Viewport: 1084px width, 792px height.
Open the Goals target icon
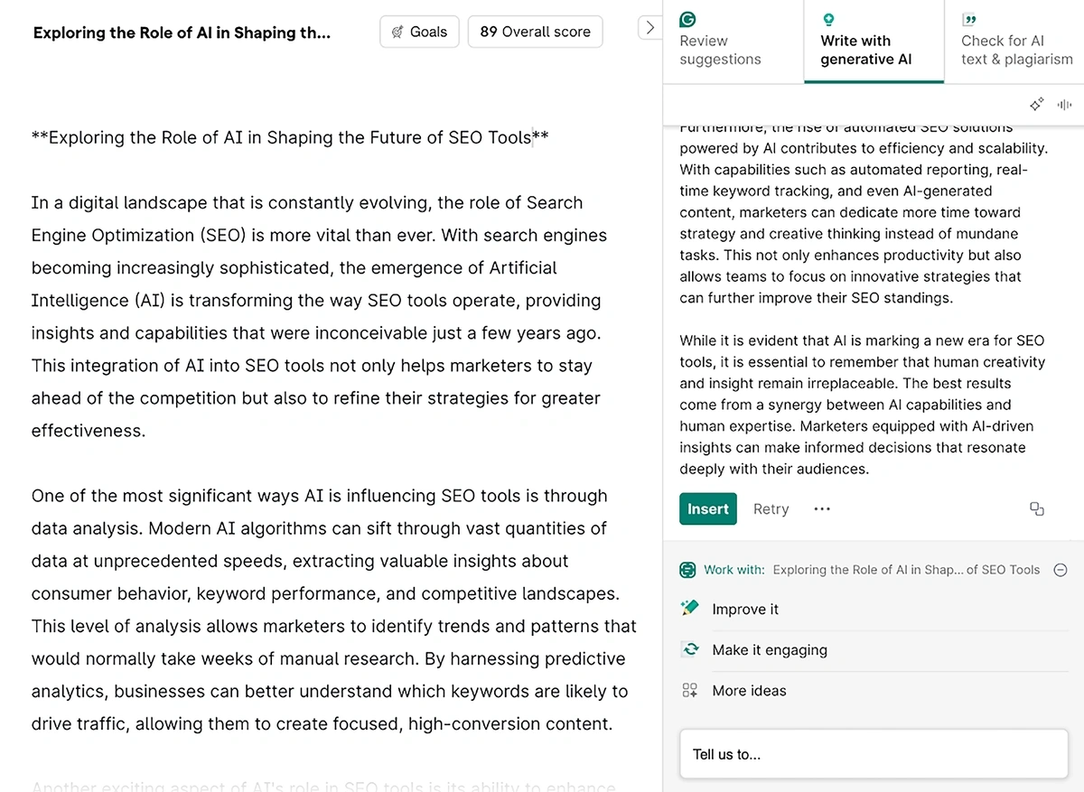coord(397,32)
